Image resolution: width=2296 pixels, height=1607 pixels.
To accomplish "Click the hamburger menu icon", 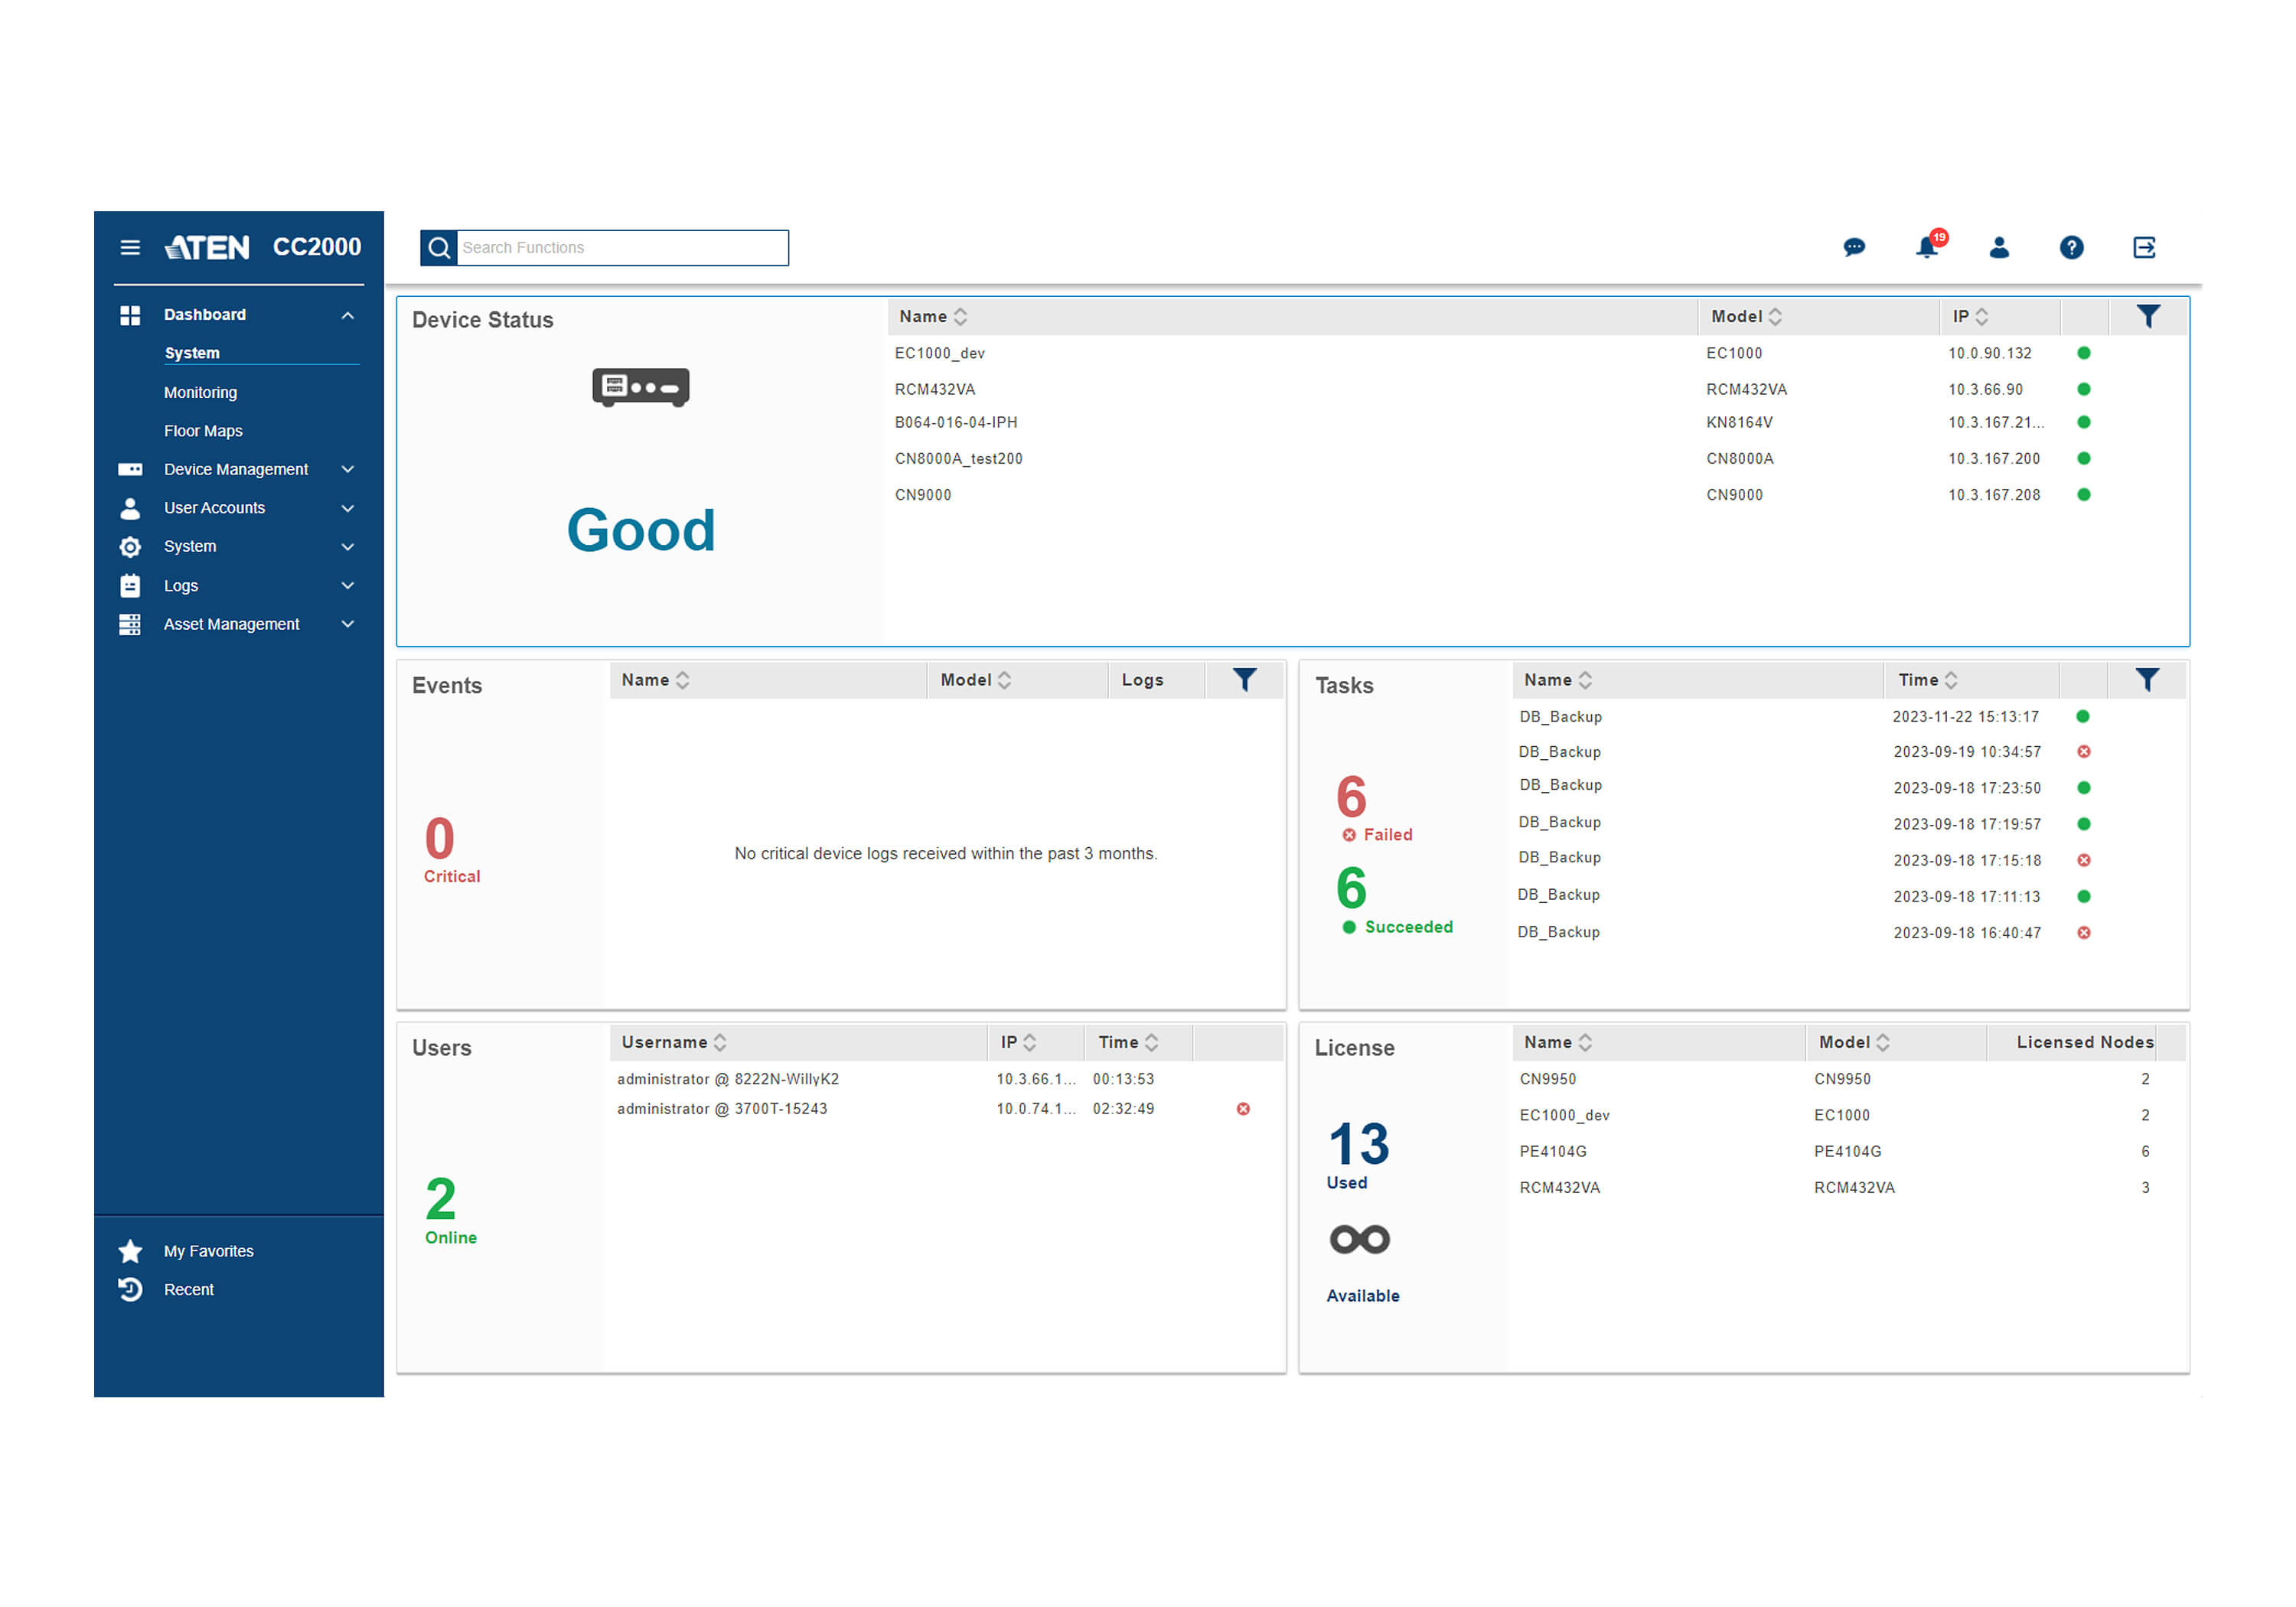I will [130, 247].
